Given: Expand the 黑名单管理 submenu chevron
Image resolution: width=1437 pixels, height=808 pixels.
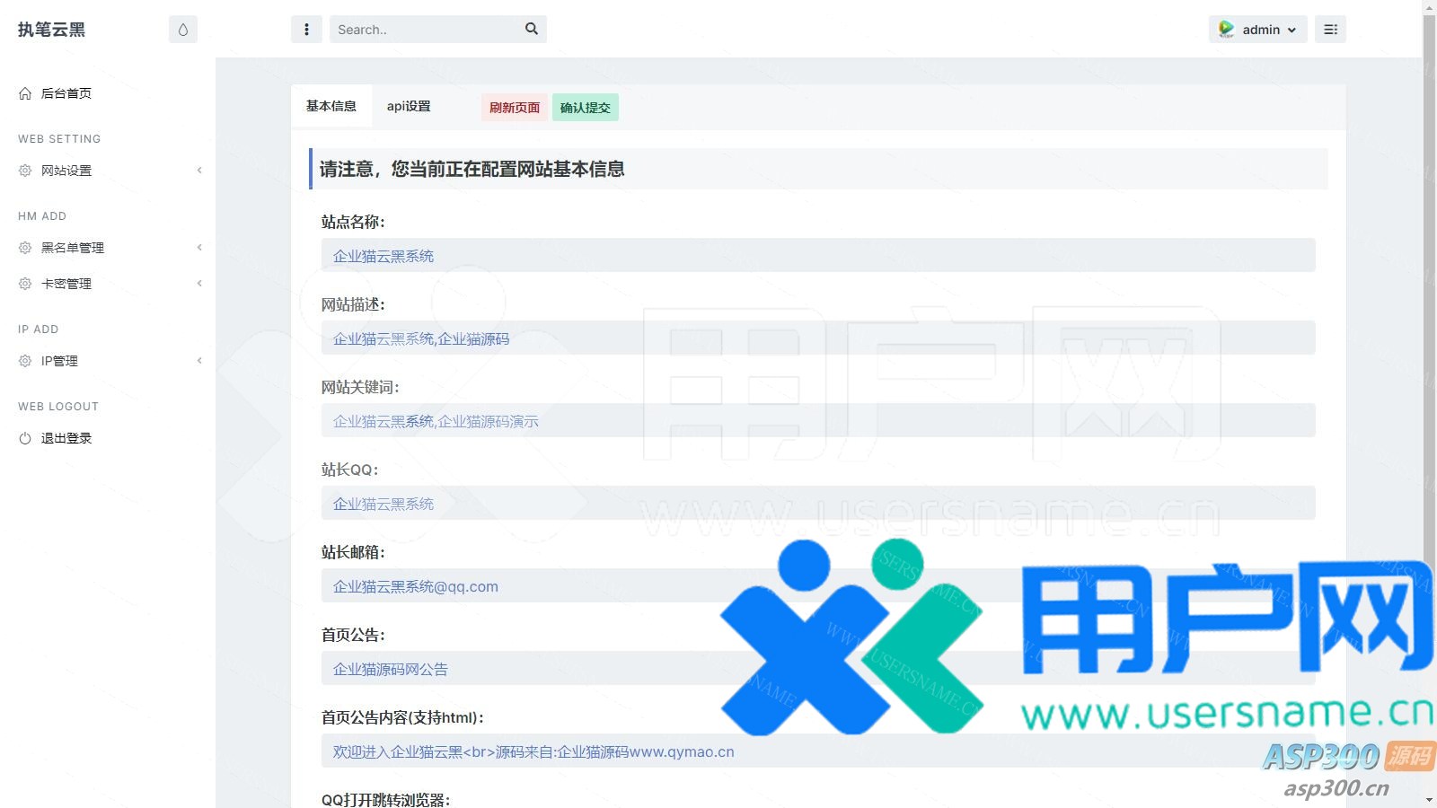Looking at the screenshot, I should click(199, 248).
